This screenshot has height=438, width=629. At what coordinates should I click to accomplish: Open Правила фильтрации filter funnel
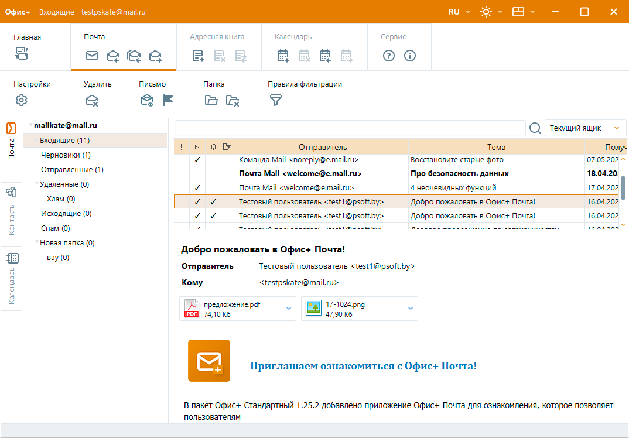[x=275, y=100]
